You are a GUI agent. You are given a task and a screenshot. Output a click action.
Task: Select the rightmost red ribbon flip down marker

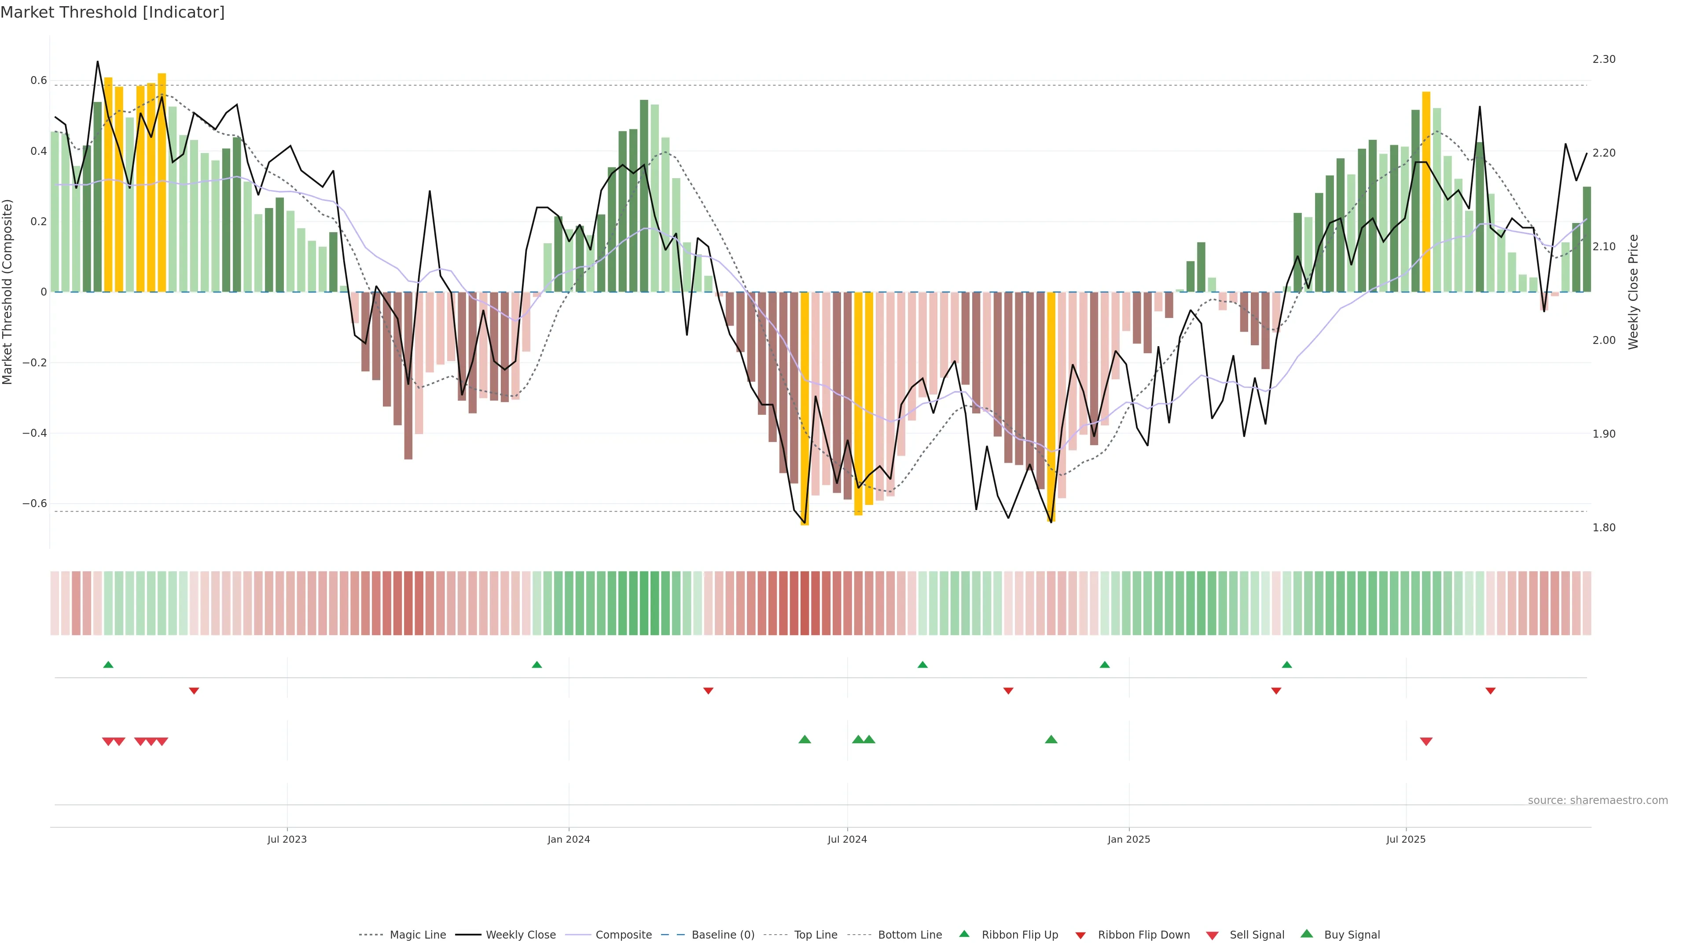point(1491,691)
